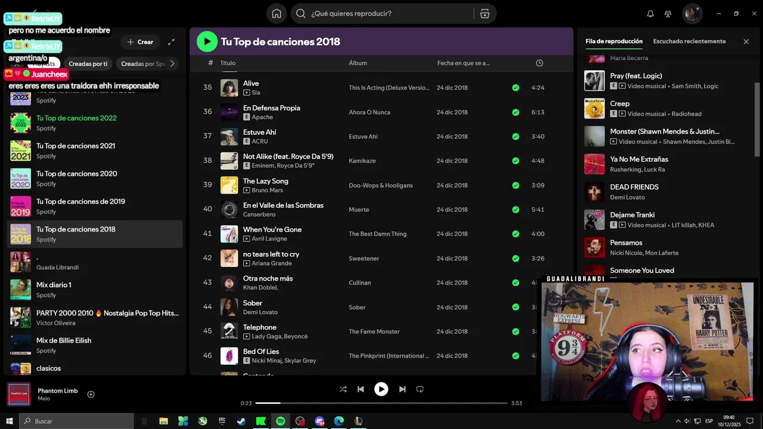Open the notifications bell in Spotify
Screen dimensions: 763x429
pos(650,14)
